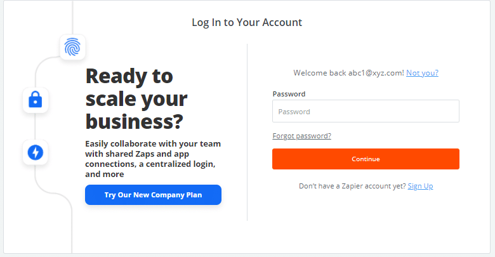Image resolution: width=495 pixels, height=257 pixels.
Task: Click the lightning bolt icon
Action: 36,152
